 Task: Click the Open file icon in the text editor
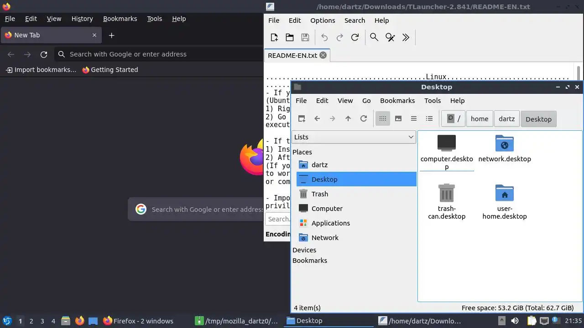pyautogui.click(x=290, y=37)
